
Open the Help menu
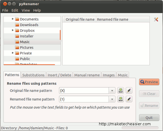(x=37, y=10)
